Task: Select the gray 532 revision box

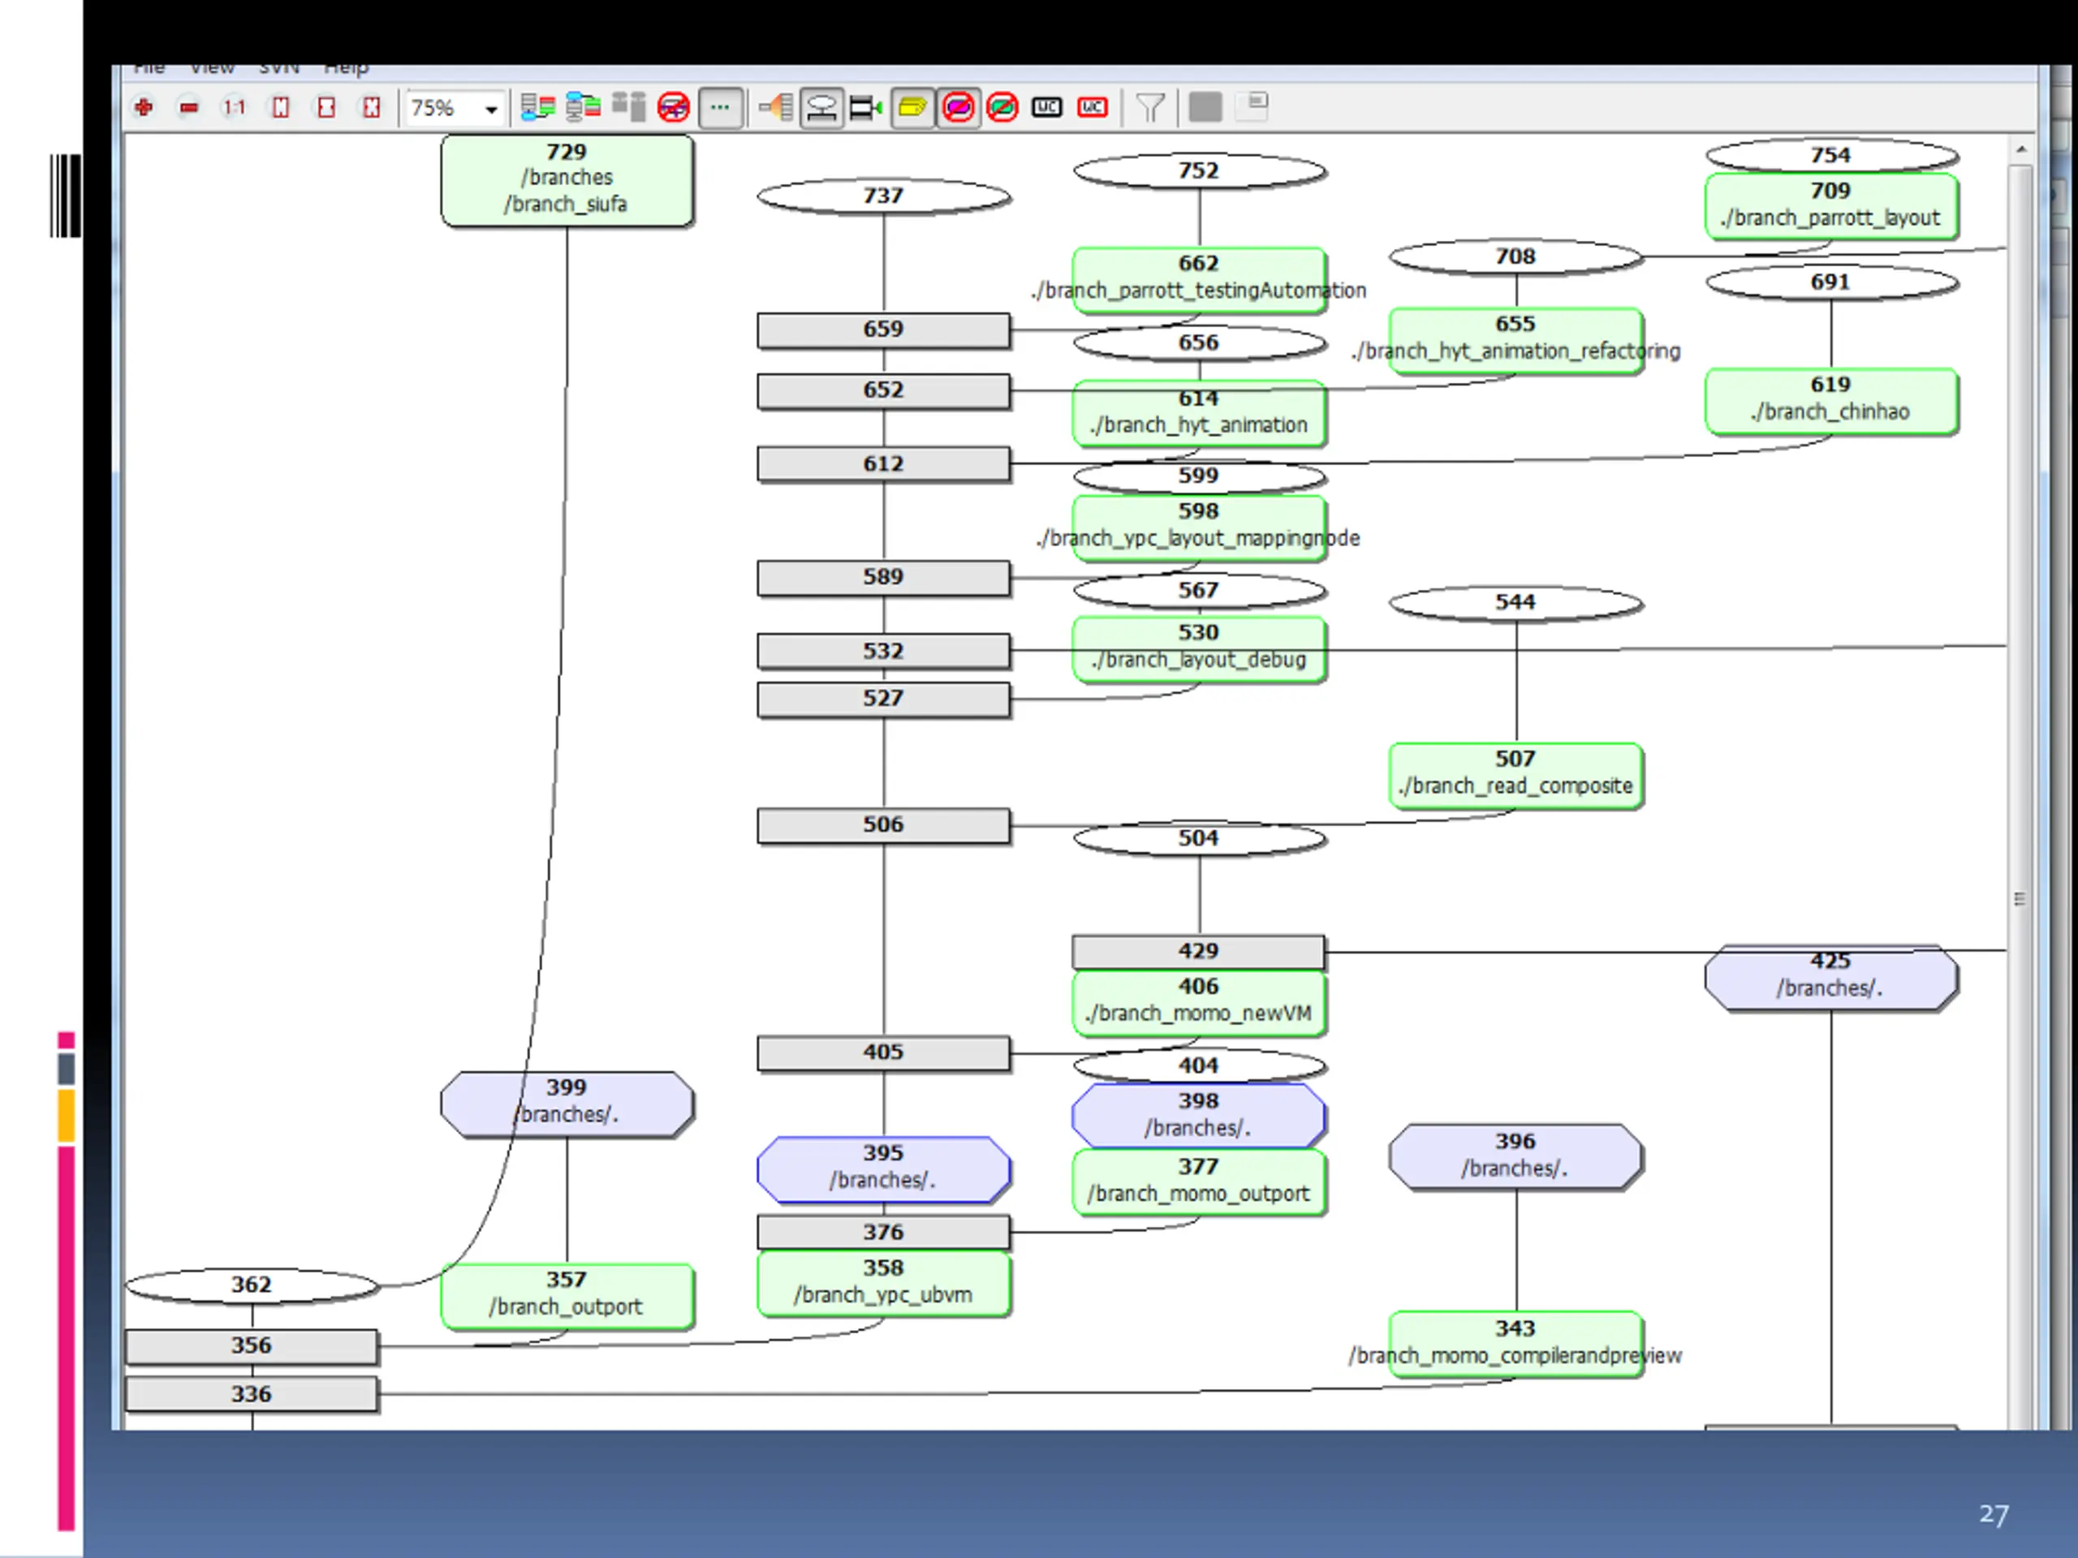Action: 883,651
